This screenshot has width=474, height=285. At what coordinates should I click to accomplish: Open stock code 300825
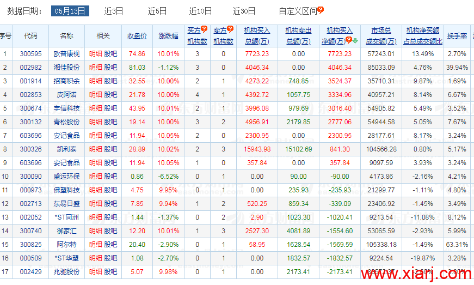[31, 245]
